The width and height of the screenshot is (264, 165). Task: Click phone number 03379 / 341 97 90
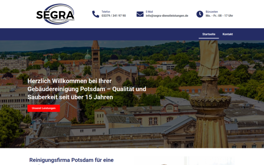(114, 16)
